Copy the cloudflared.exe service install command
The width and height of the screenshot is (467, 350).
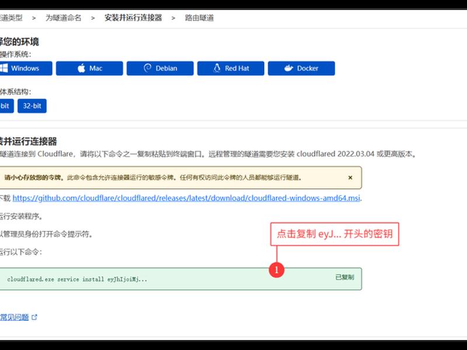coord(180,279)
